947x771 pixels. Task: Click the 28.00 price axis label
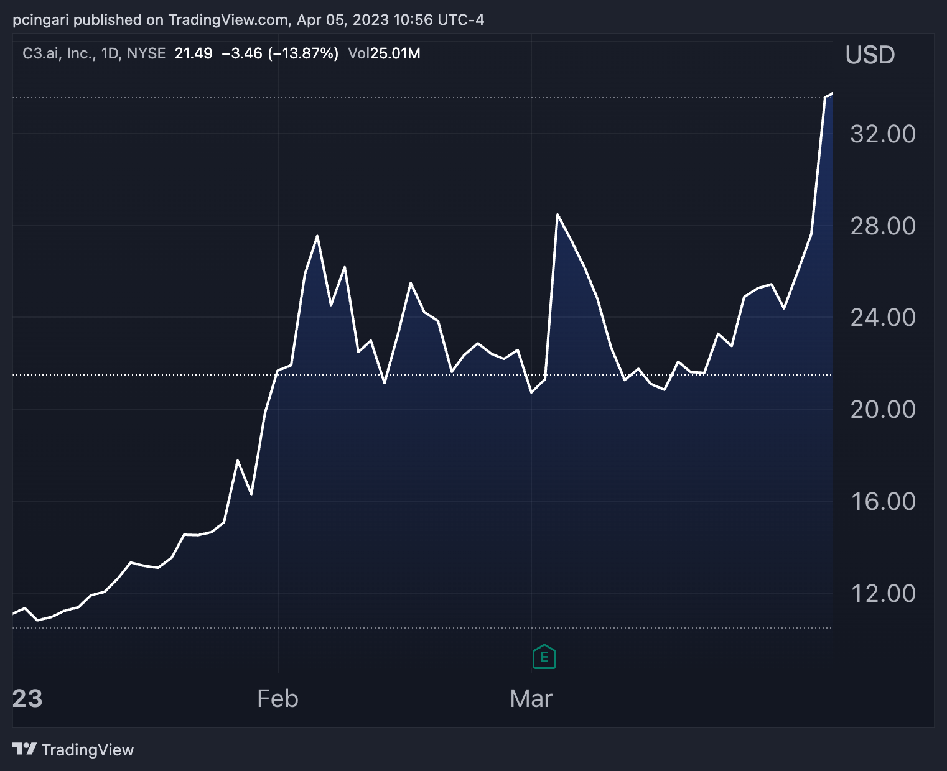[883, 226]
